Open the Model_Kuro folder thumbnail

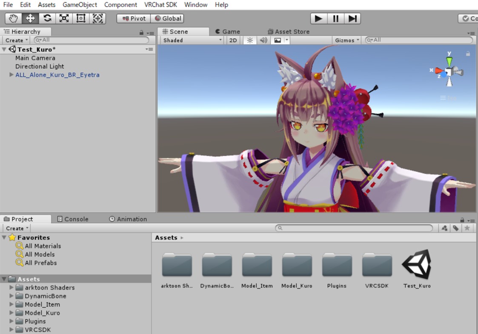click(x=297, y=265)
